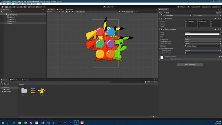Switch to the Game tab

pyautogui.click(x=59, y=10)
